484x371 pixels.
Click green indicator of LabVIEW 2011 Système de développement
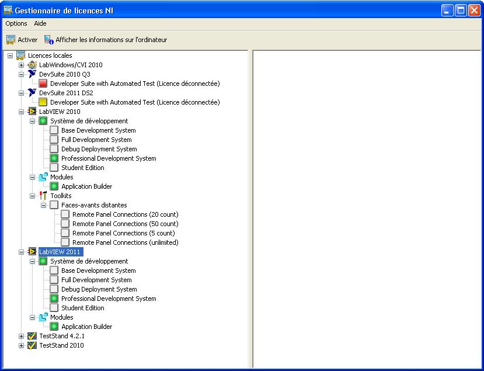point(43,261)
